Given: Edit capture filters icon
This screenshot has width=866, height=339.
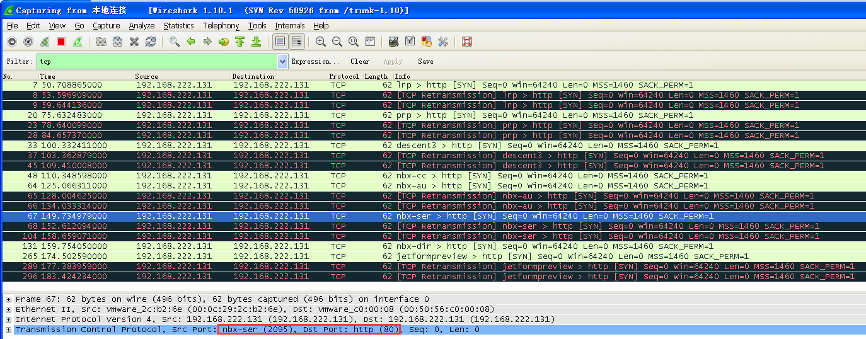Looking at the screenshot, I should 394,42.
